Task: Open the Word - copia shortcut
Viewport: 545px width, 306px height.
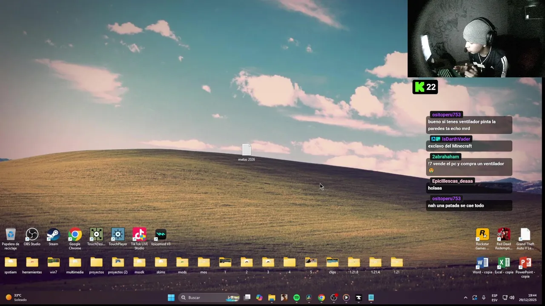Action: tap(482, 266)
